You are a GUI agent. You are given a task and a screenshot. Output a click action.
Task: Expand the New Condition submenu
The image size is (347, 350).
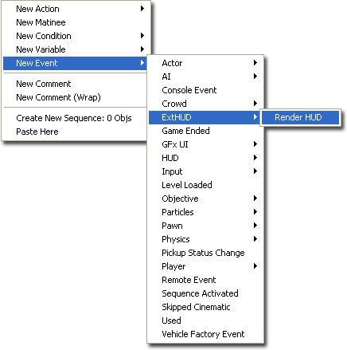click(x=75, y=36)
